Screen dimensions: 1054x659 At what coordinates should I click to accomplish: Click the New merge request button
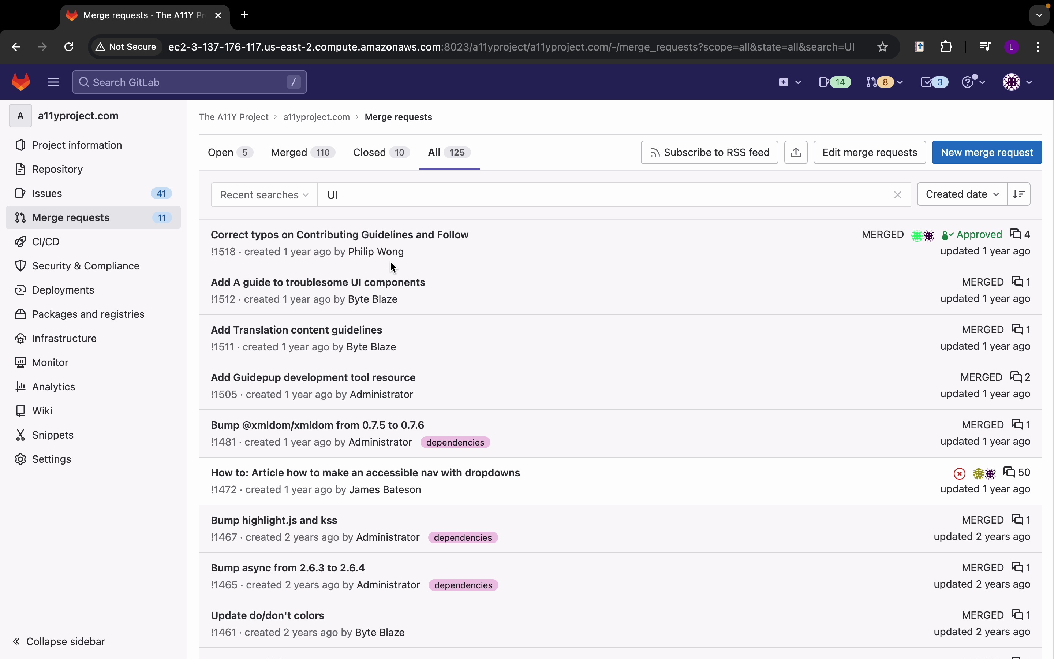click(987, 153)
